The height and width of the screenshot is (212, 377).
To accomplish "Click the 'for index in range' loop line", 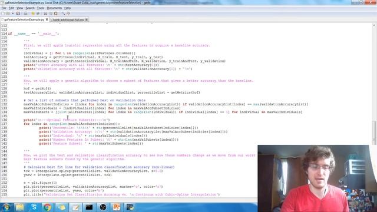I will 72,124.
